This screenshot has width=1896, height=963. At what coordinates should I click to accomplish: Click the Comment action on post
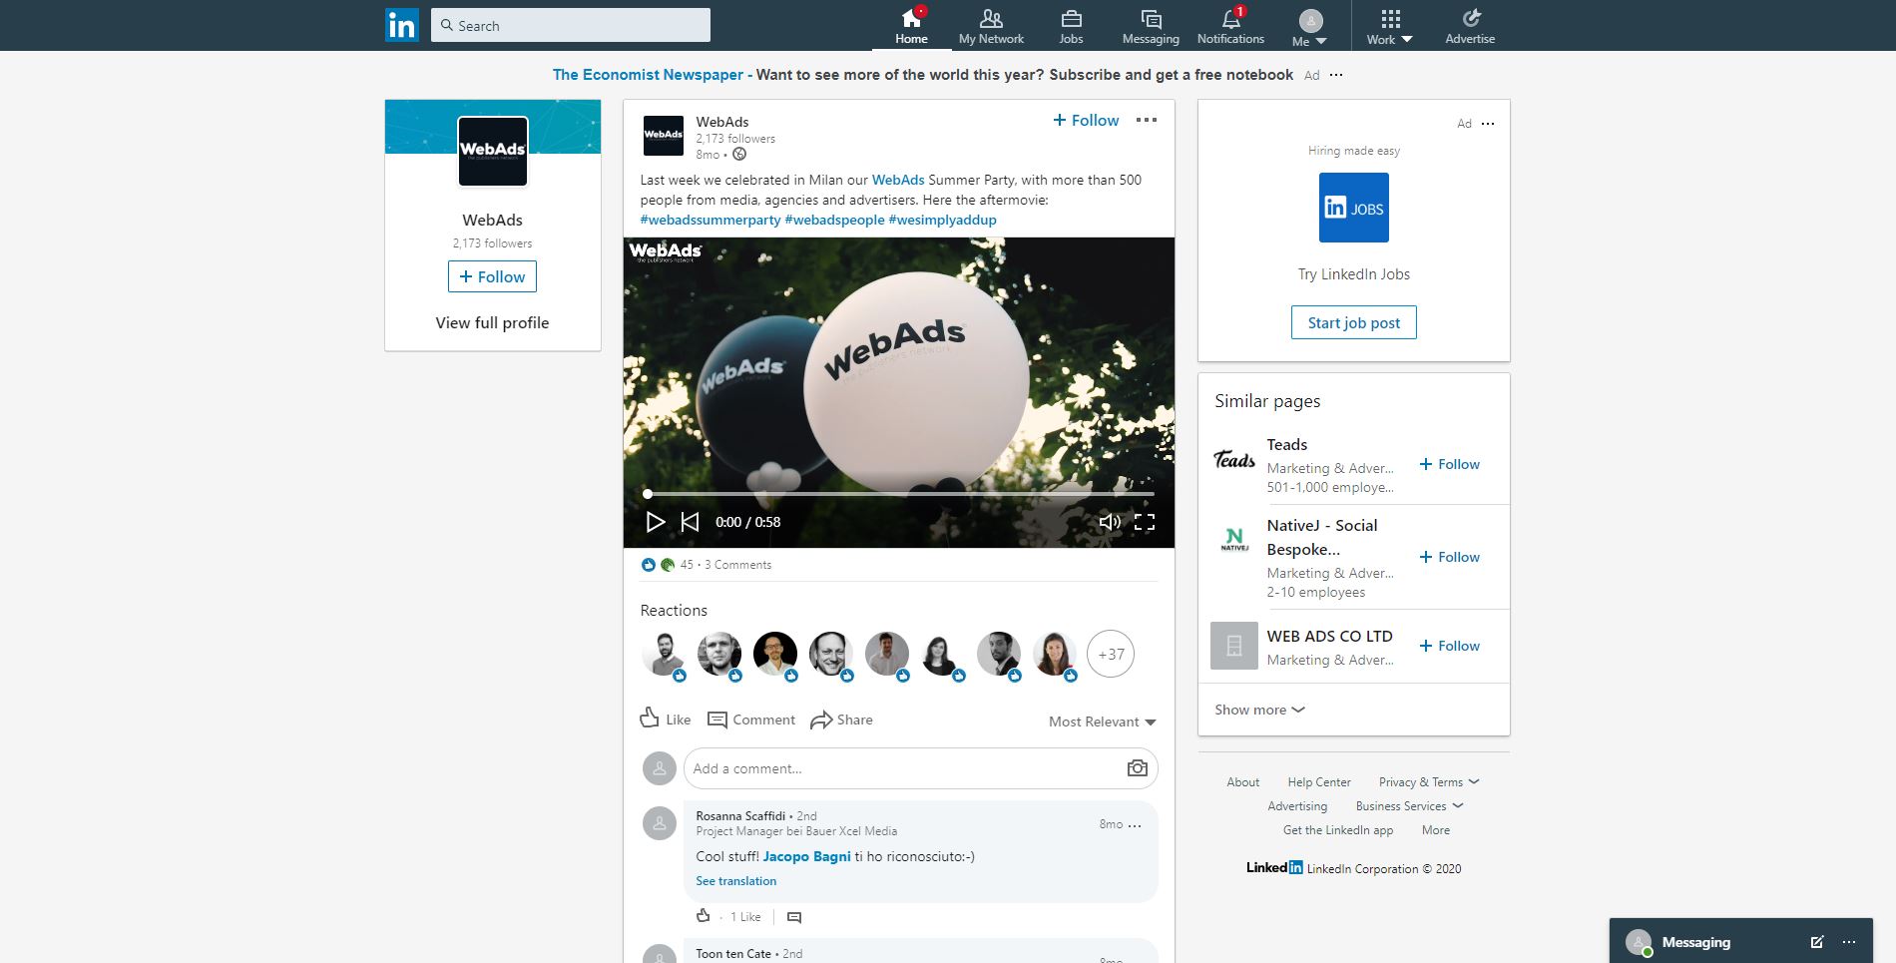(750, 720)
